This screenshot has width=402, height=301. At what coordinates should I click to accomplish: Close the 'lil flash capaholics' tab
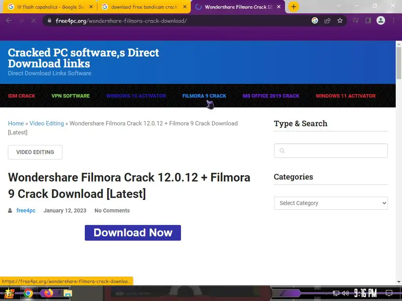coord(91,7)
